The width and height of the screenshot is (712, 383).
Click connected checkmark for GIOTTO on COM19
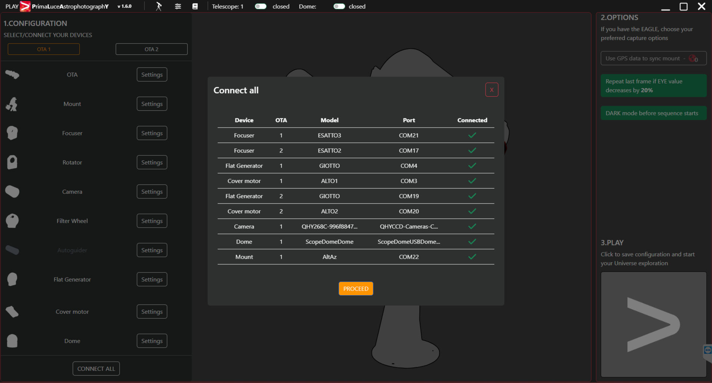click(472, 196)
